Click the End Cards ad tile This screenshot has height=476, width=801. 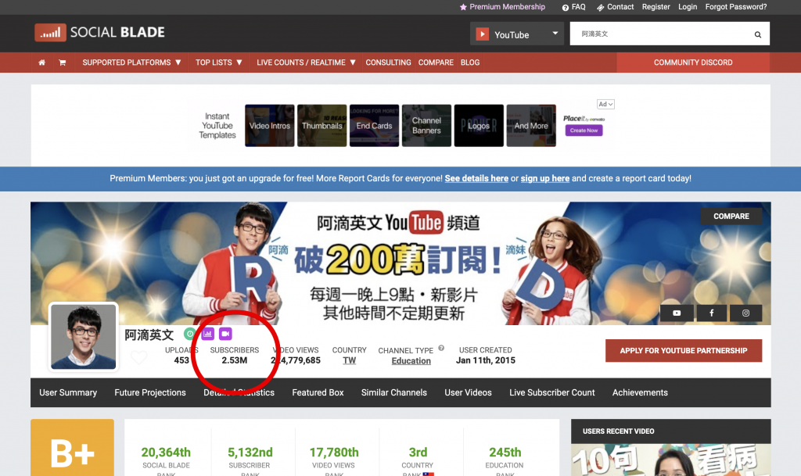click(375, 126)
